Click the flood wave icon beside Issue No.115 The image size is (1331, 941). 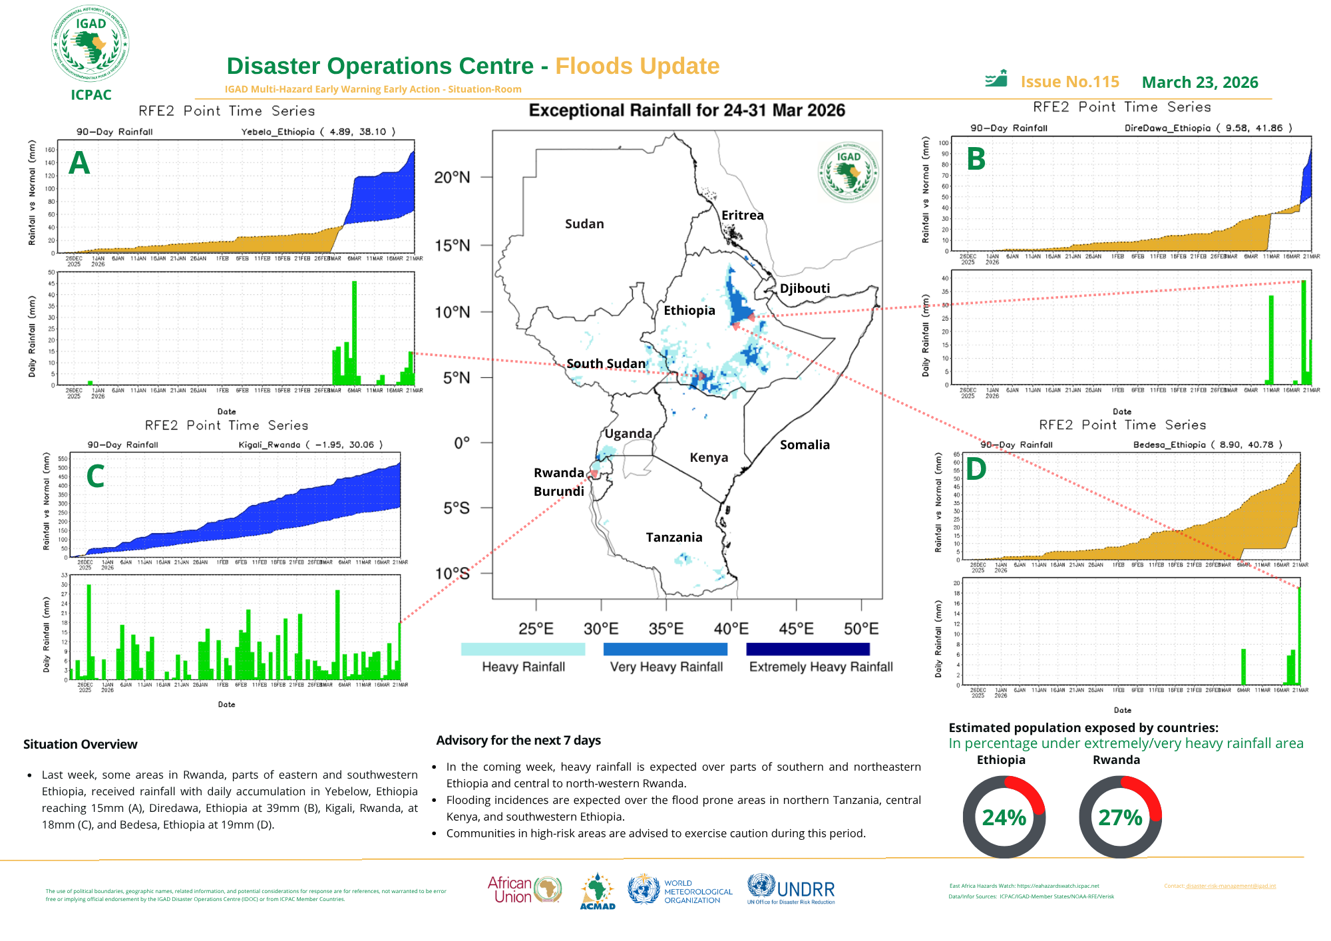[996, 79]
